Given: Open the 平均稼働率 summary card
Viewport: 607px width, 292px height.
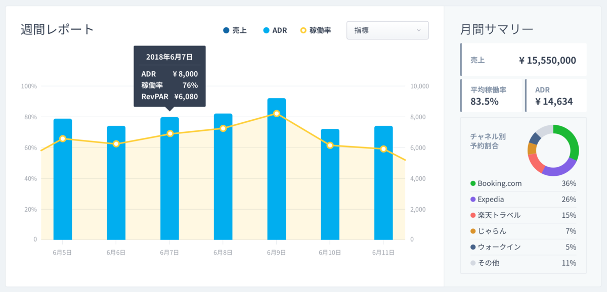Looking at the screenshot, I should coord(491,95).
